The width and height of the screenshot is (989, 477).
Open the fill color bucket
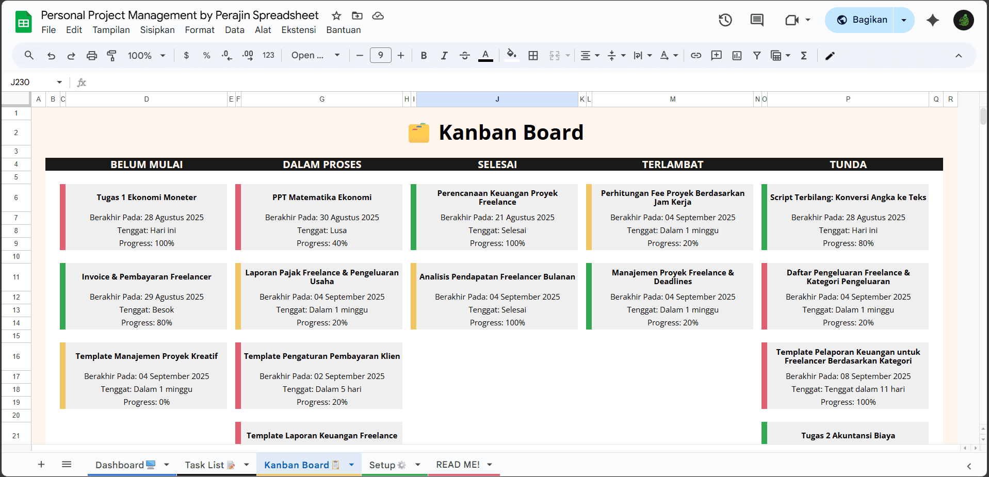(x=511, y=55)
